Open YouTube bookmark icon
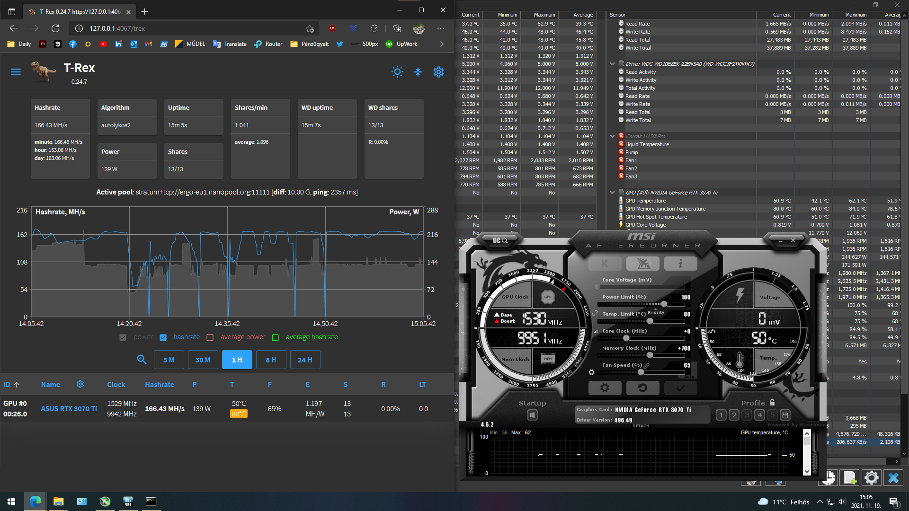Screen dimensions: 909x511 point(103,44)
